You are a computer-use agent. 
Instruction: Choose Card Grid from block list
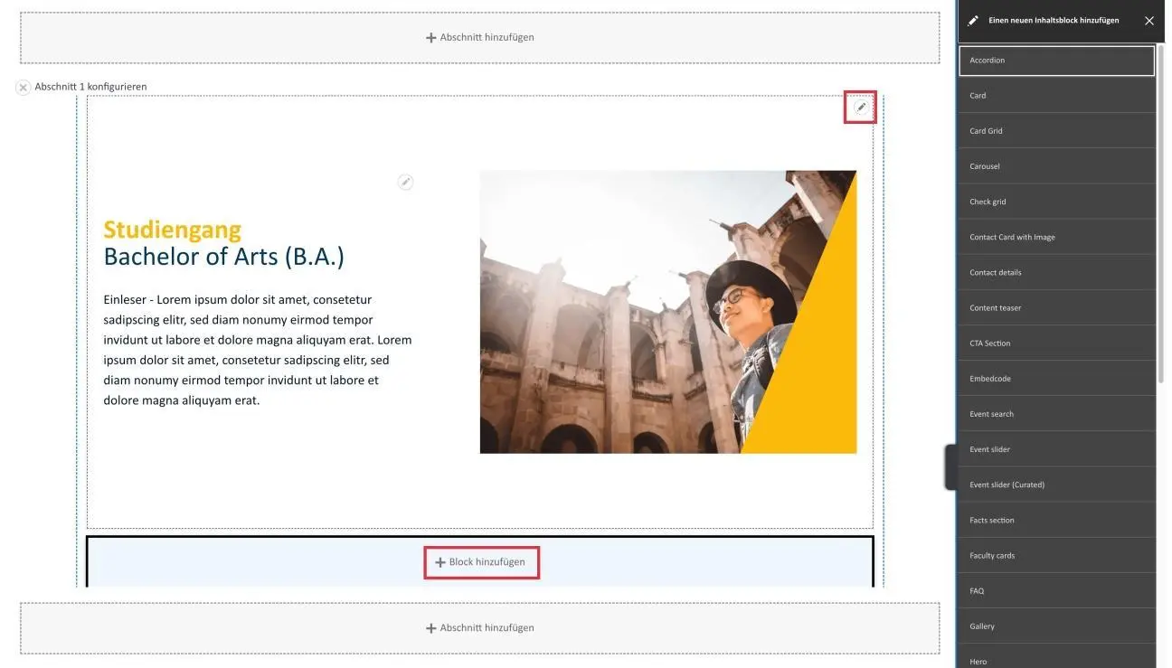1055,131
